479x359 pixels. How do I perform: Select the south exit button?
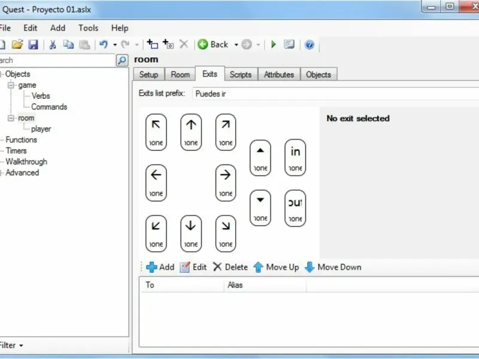[x=191, y=233]
